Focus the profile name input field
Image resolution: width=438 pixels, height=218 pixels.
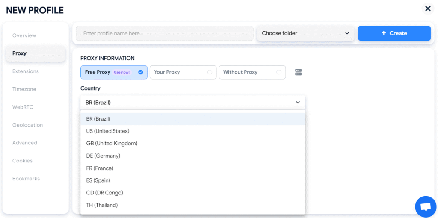[x=164, y=33]
